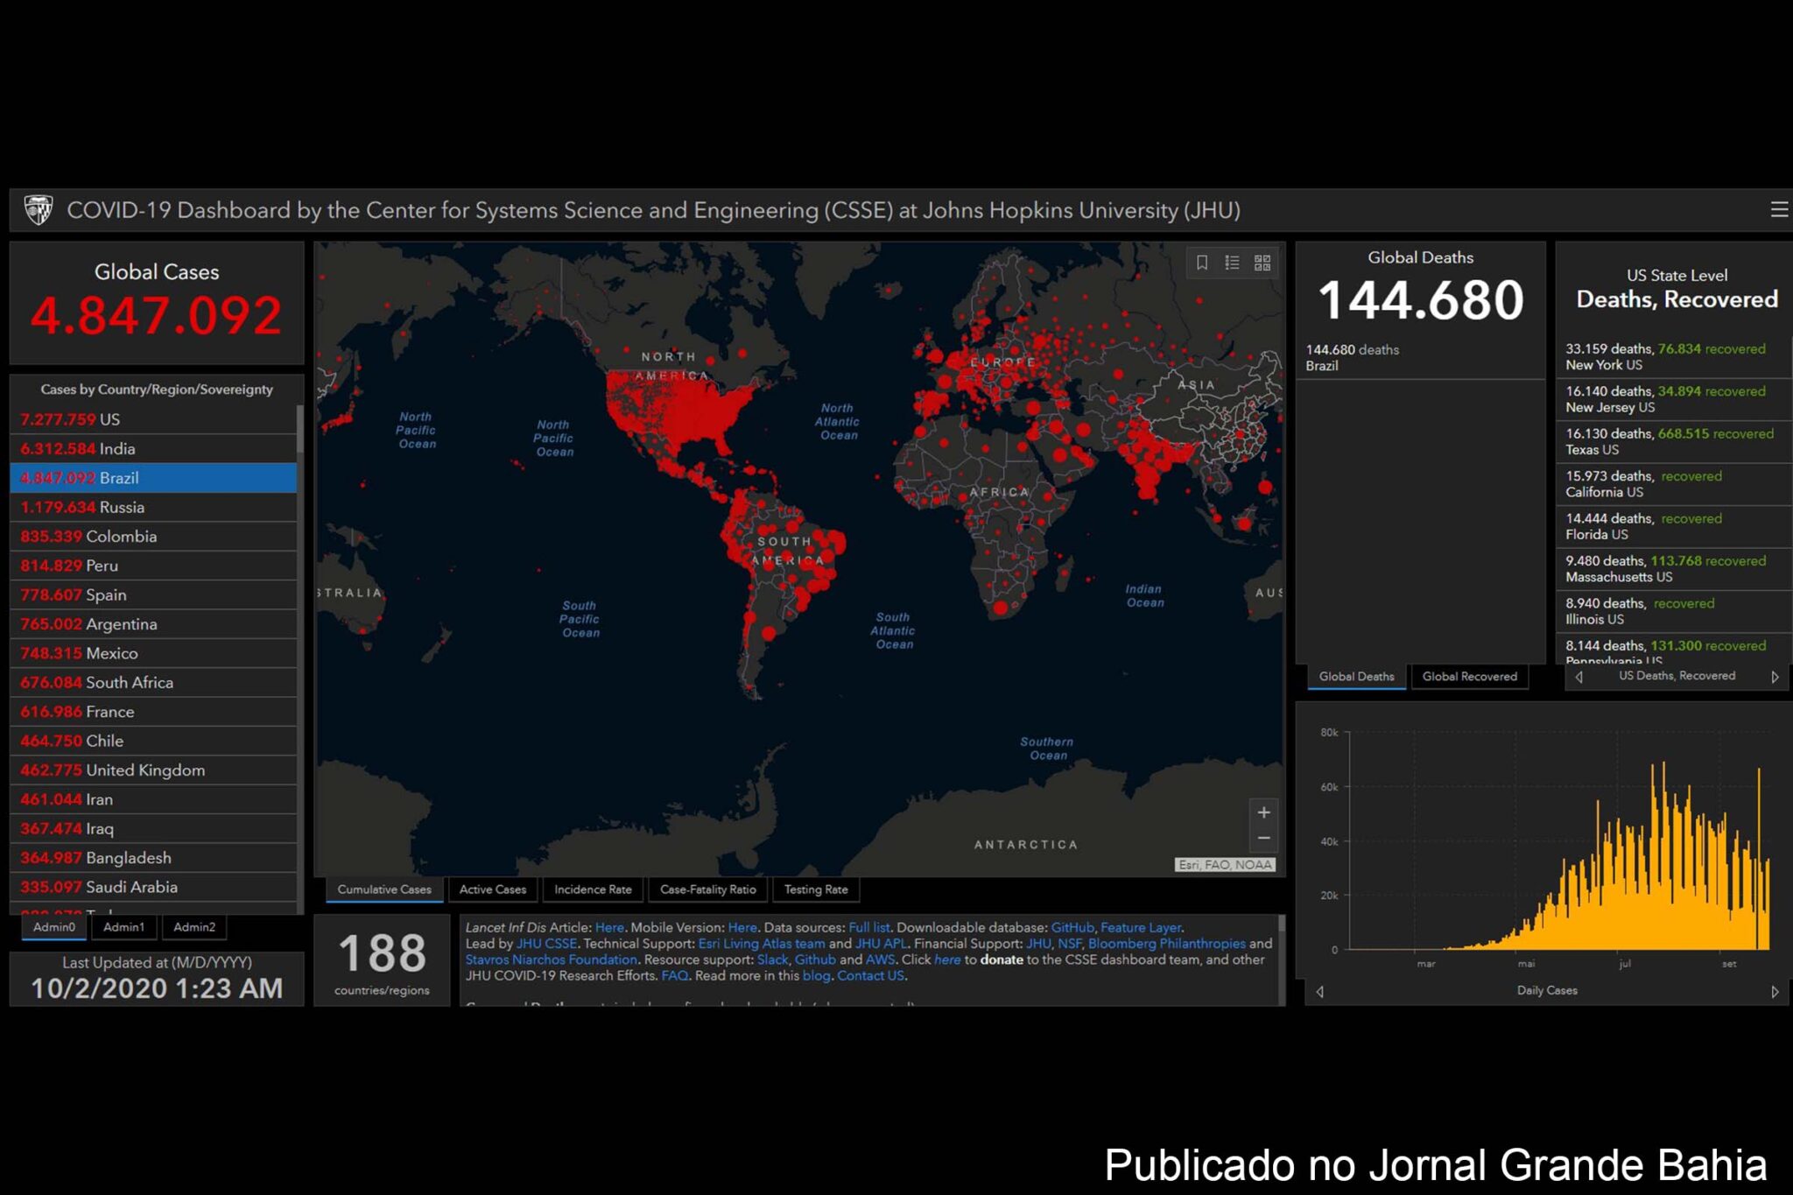1793x1195 pixels.
Task: Click the Johns Hopkins shield logo
Action: point(39,210)
